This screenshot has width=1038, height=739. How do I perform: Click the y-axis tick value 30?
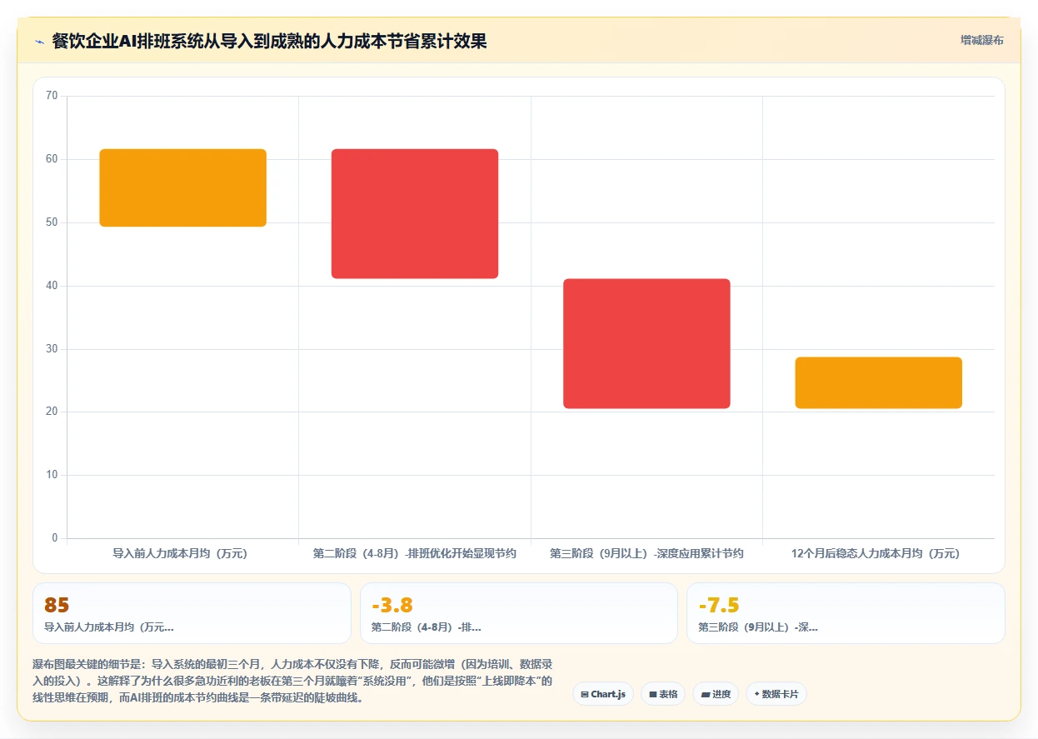click(x=52, y=349)
